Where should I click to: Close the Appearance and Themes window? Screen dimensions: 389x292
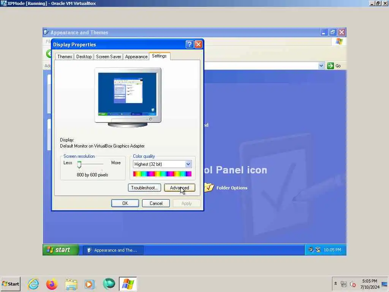(x=342, y=32)
